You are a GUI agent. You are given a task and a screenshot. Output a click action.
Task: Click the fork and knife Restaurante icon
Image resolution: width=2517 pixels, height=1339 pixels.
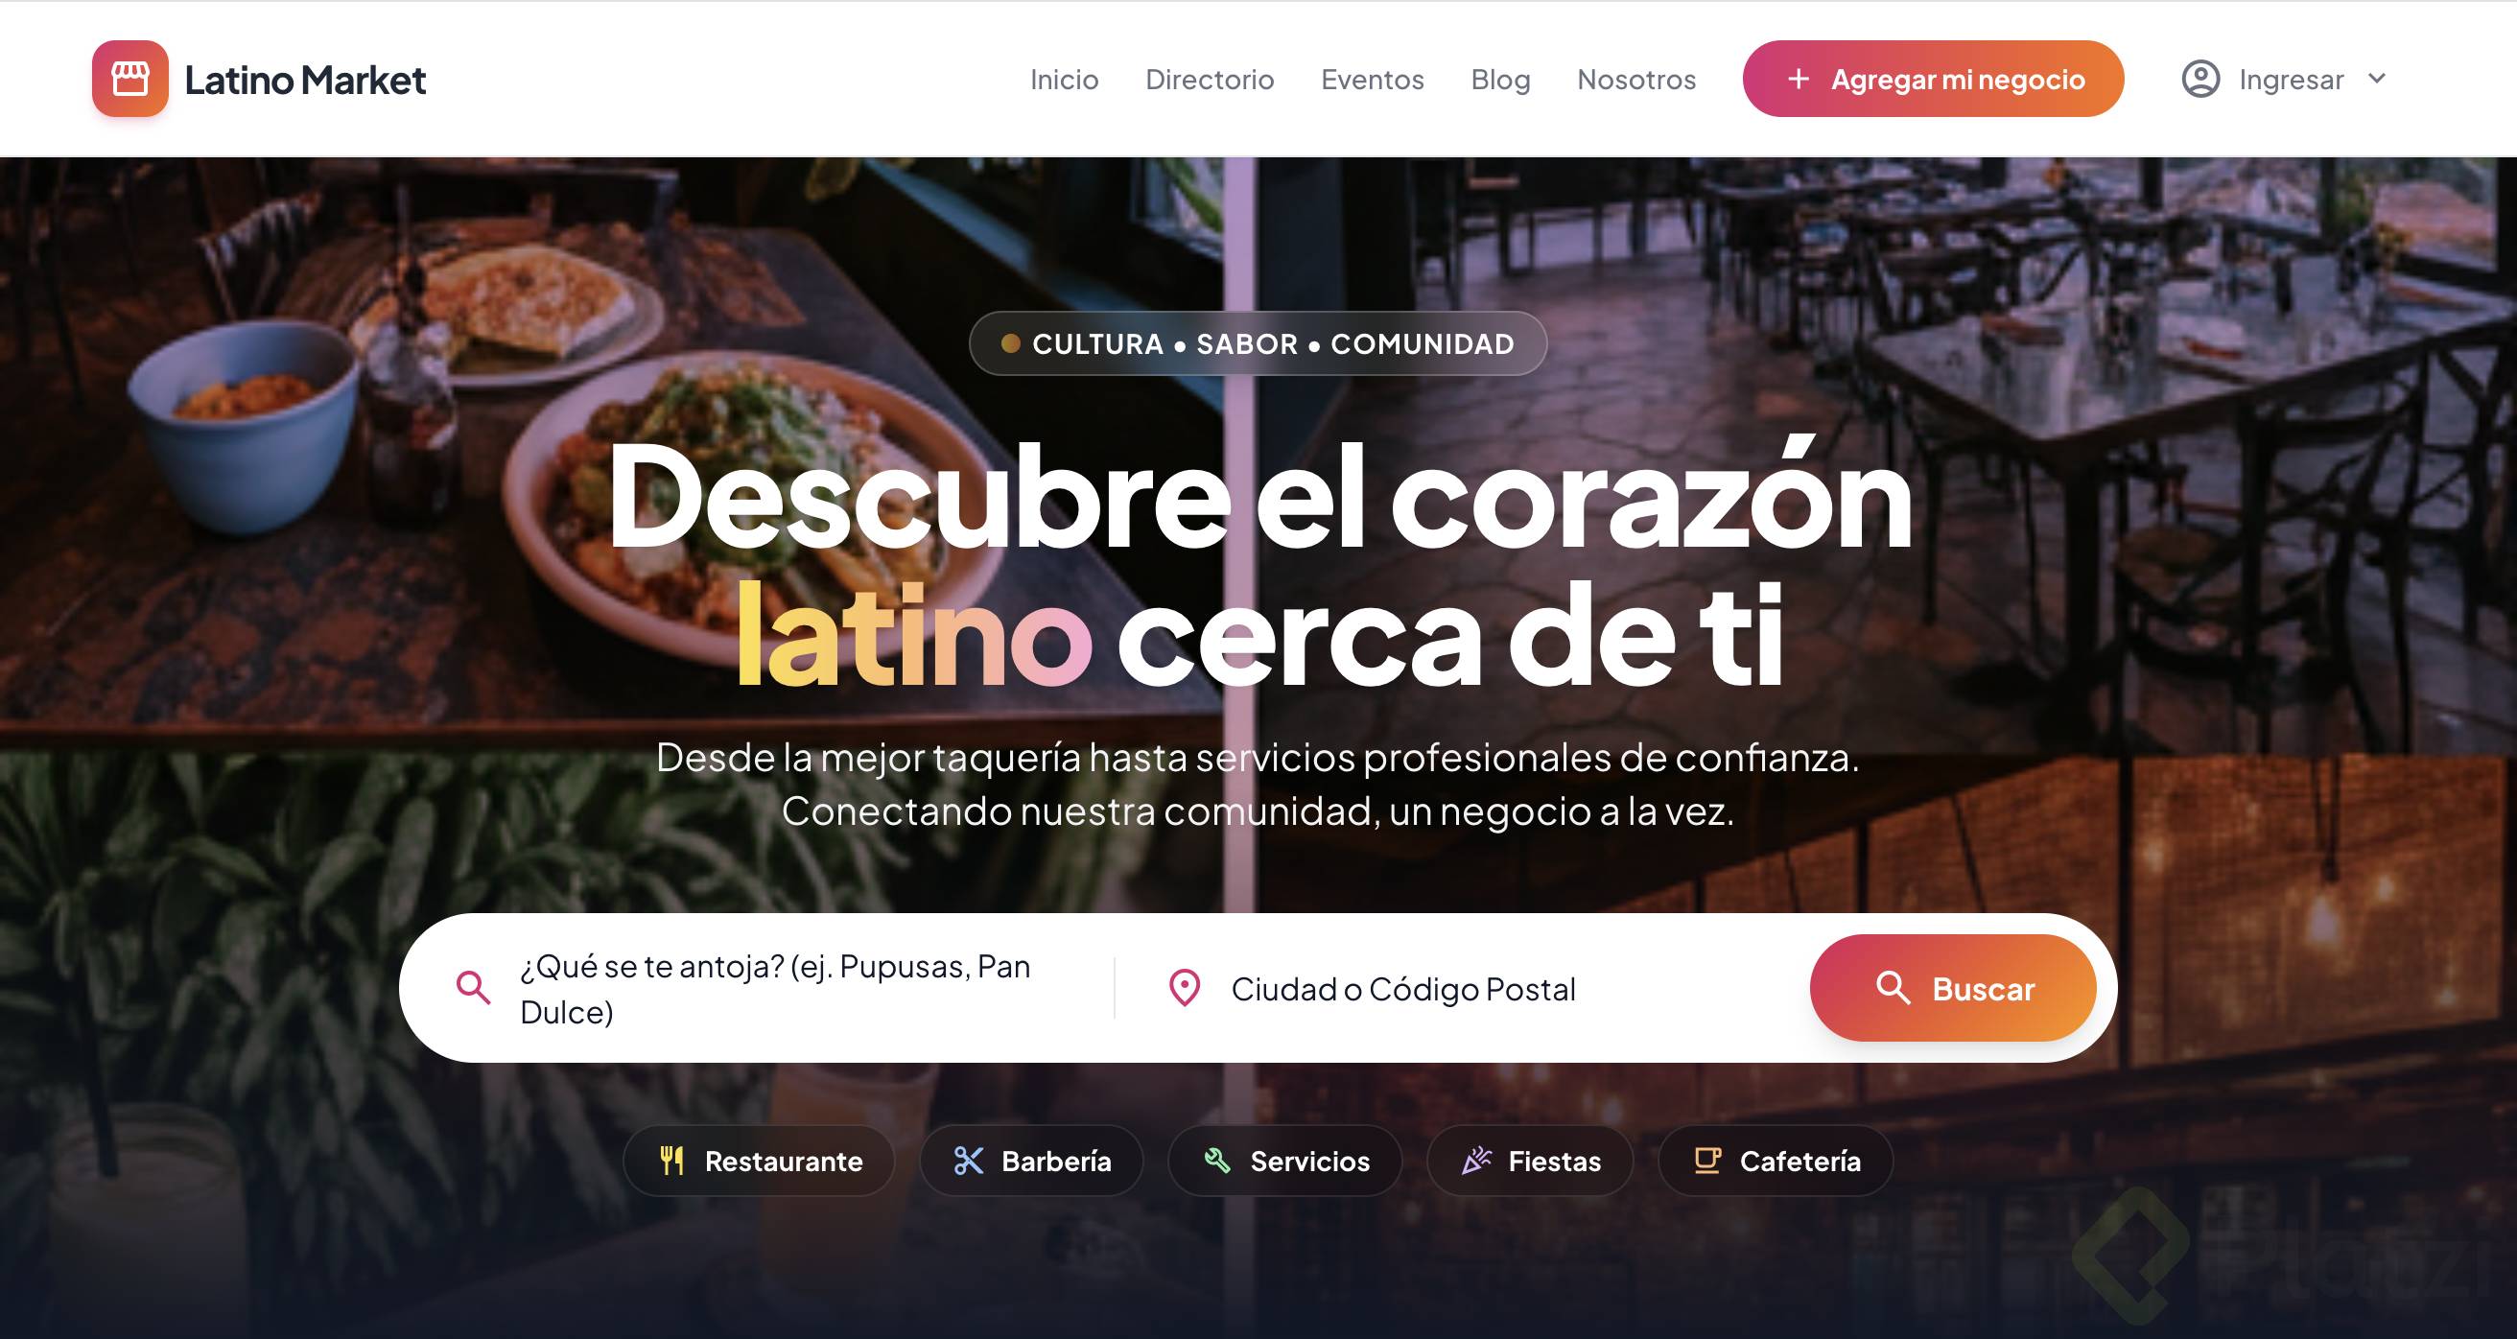tap(672, 1161)
